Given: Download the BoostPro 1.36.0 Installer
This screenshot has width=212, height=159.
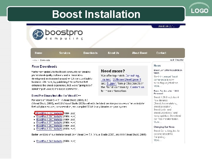Looking at the screenshot, I should 49,126.
